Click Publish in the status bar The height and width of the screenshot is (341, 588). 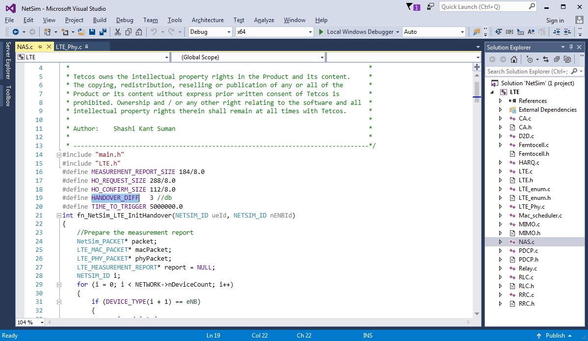(x=555, y=336)
